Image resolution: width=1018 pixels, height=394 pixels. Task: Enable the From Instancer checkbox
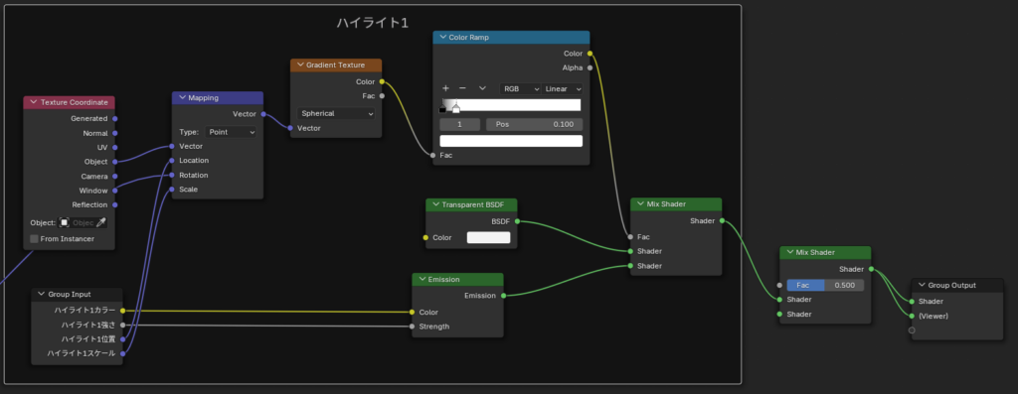click(35, 238)
